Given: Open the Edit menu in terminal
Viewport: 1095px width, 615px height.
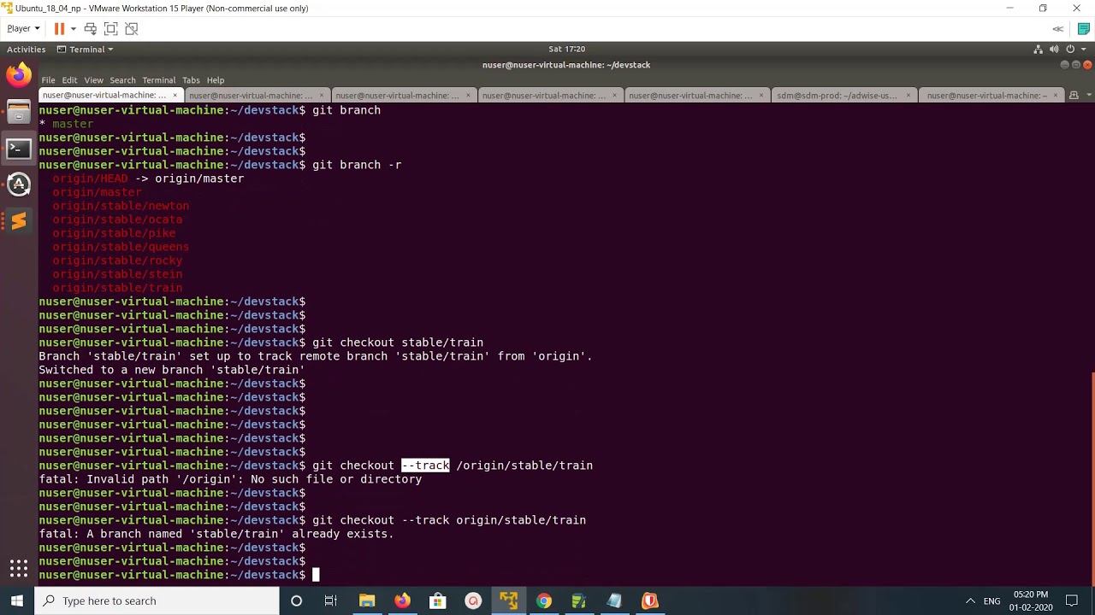Looking at the screenshot, I should 69,80.
